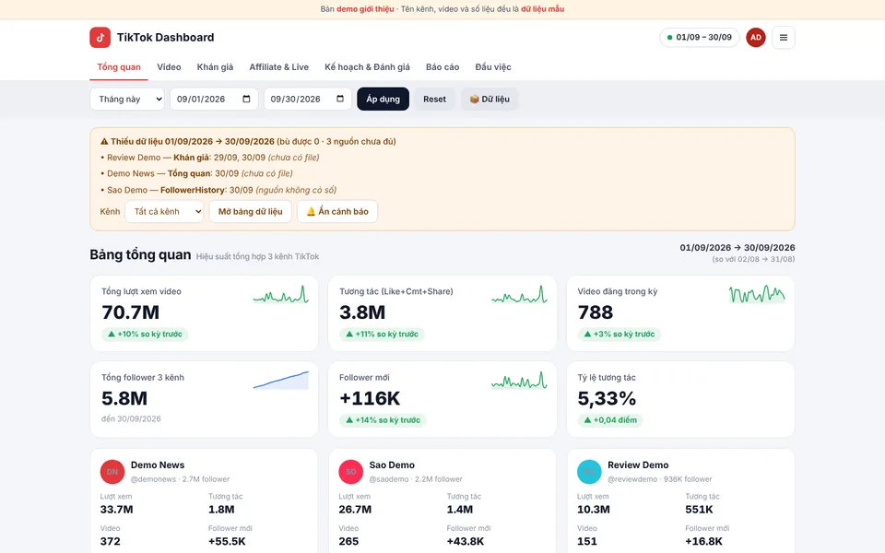Click the +0,04 điểm badge
Screen dimensions: 885x553
point(610,420)
